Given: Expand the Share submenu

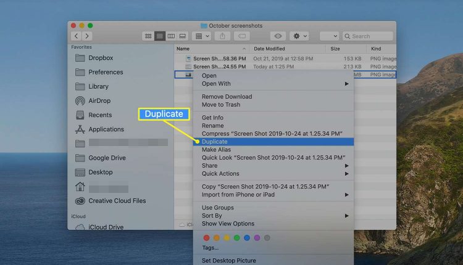Looking at the screenshot, I should pyautogui.click(x=273, y=165).
